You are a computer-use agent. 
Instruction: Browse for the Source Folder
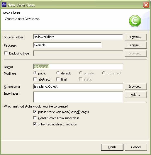[x=135, y=37]
